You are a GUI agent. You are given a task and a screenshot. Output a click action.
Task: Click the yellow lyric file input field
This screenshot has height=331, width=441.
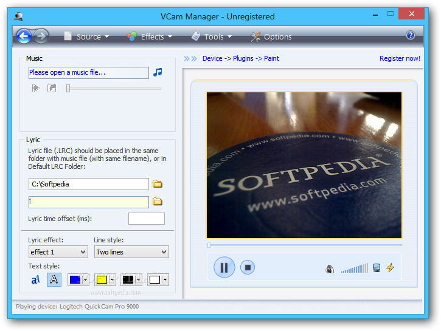[89, 202]
